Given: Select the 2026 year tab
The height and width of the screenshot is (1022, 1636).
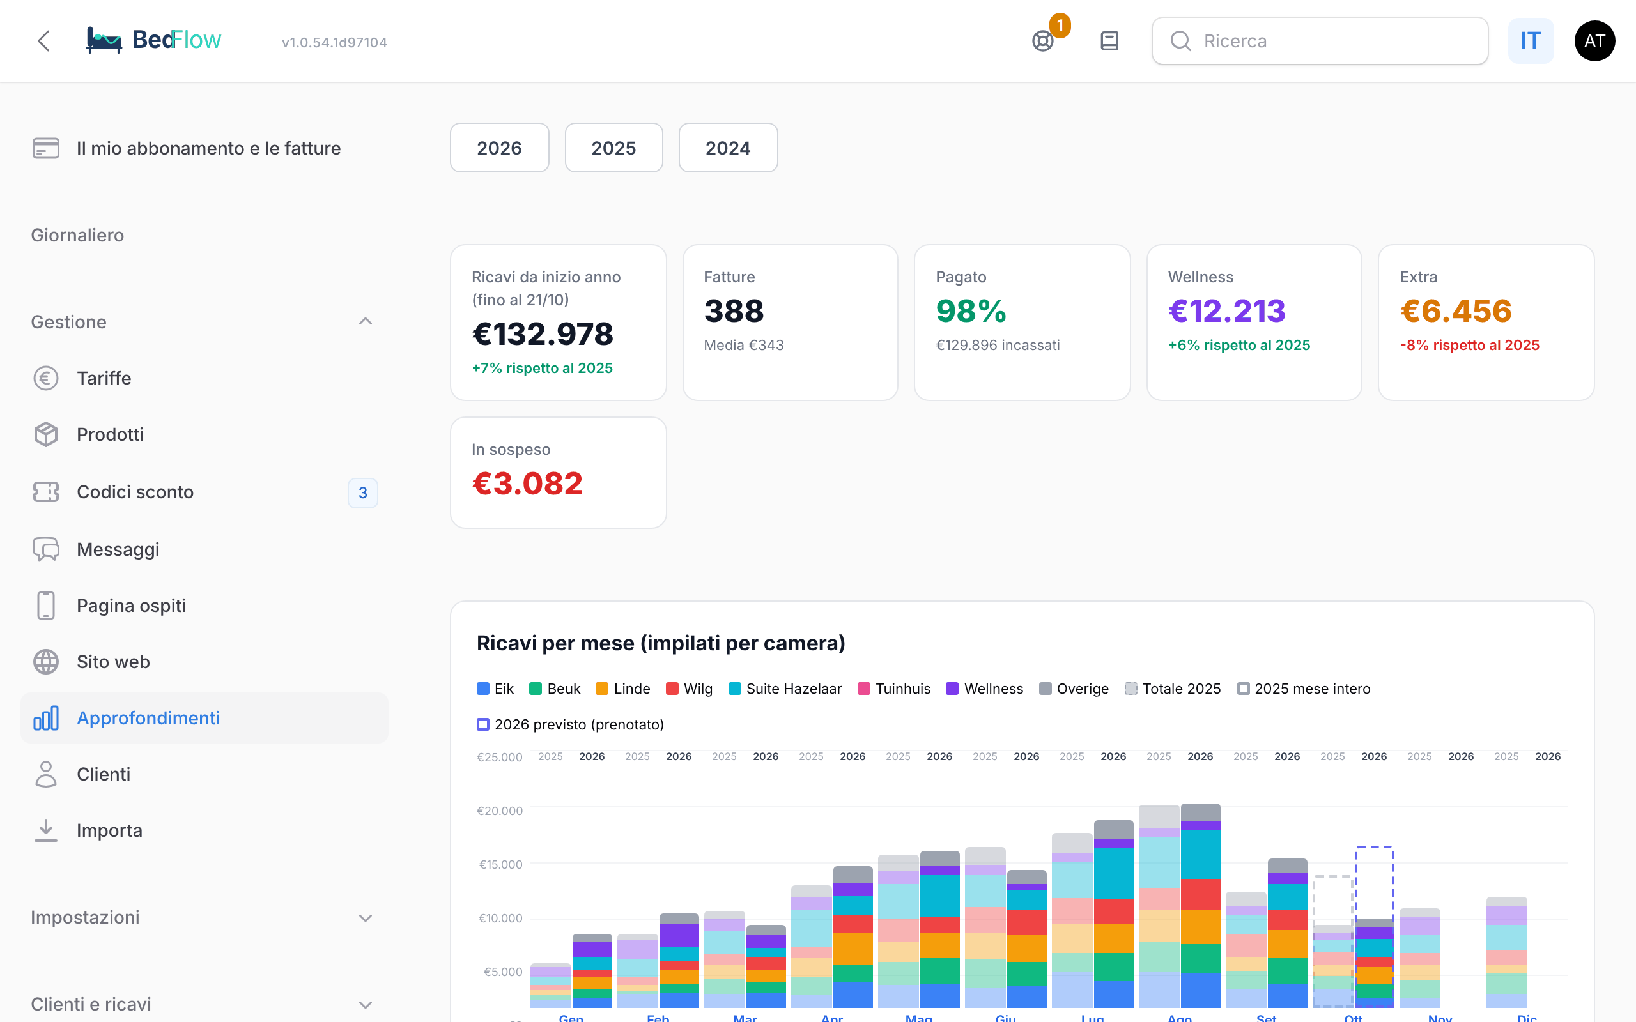Looking at the screenshot, I should (x=500, y=148).
